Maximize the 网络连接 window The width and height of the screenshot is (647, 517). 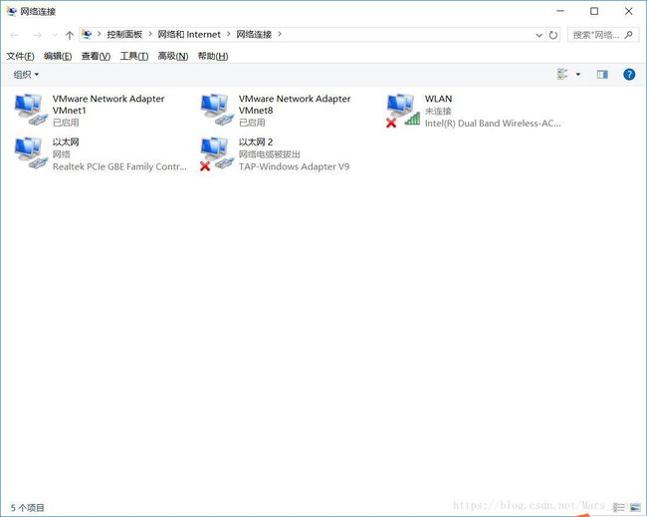point(594,11)
